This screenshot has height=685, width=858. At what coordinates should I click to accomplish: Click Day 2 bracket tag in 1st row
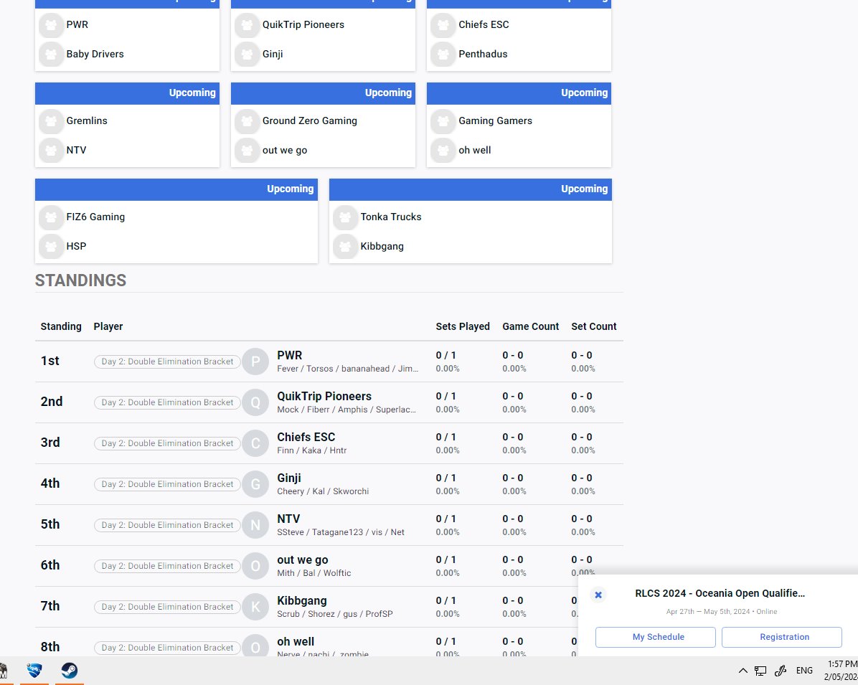pyautogui.click(x=167, y=362)
